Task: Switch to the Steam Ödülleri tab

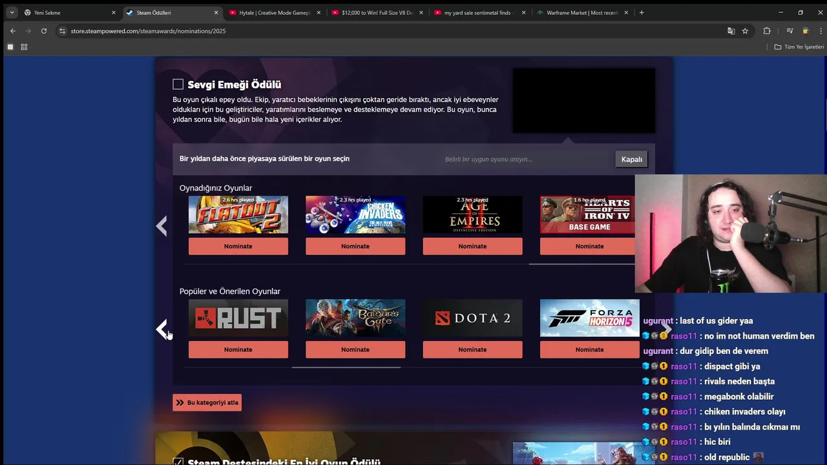Action: [x=171, y=12]
